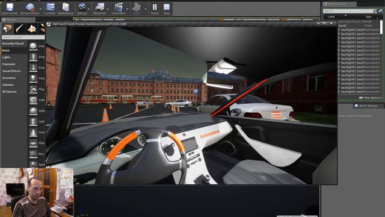Open the Type column dropdown arrow
This screenshot has height=217, width=385.
pyautogui.click(x=377, y=17)
